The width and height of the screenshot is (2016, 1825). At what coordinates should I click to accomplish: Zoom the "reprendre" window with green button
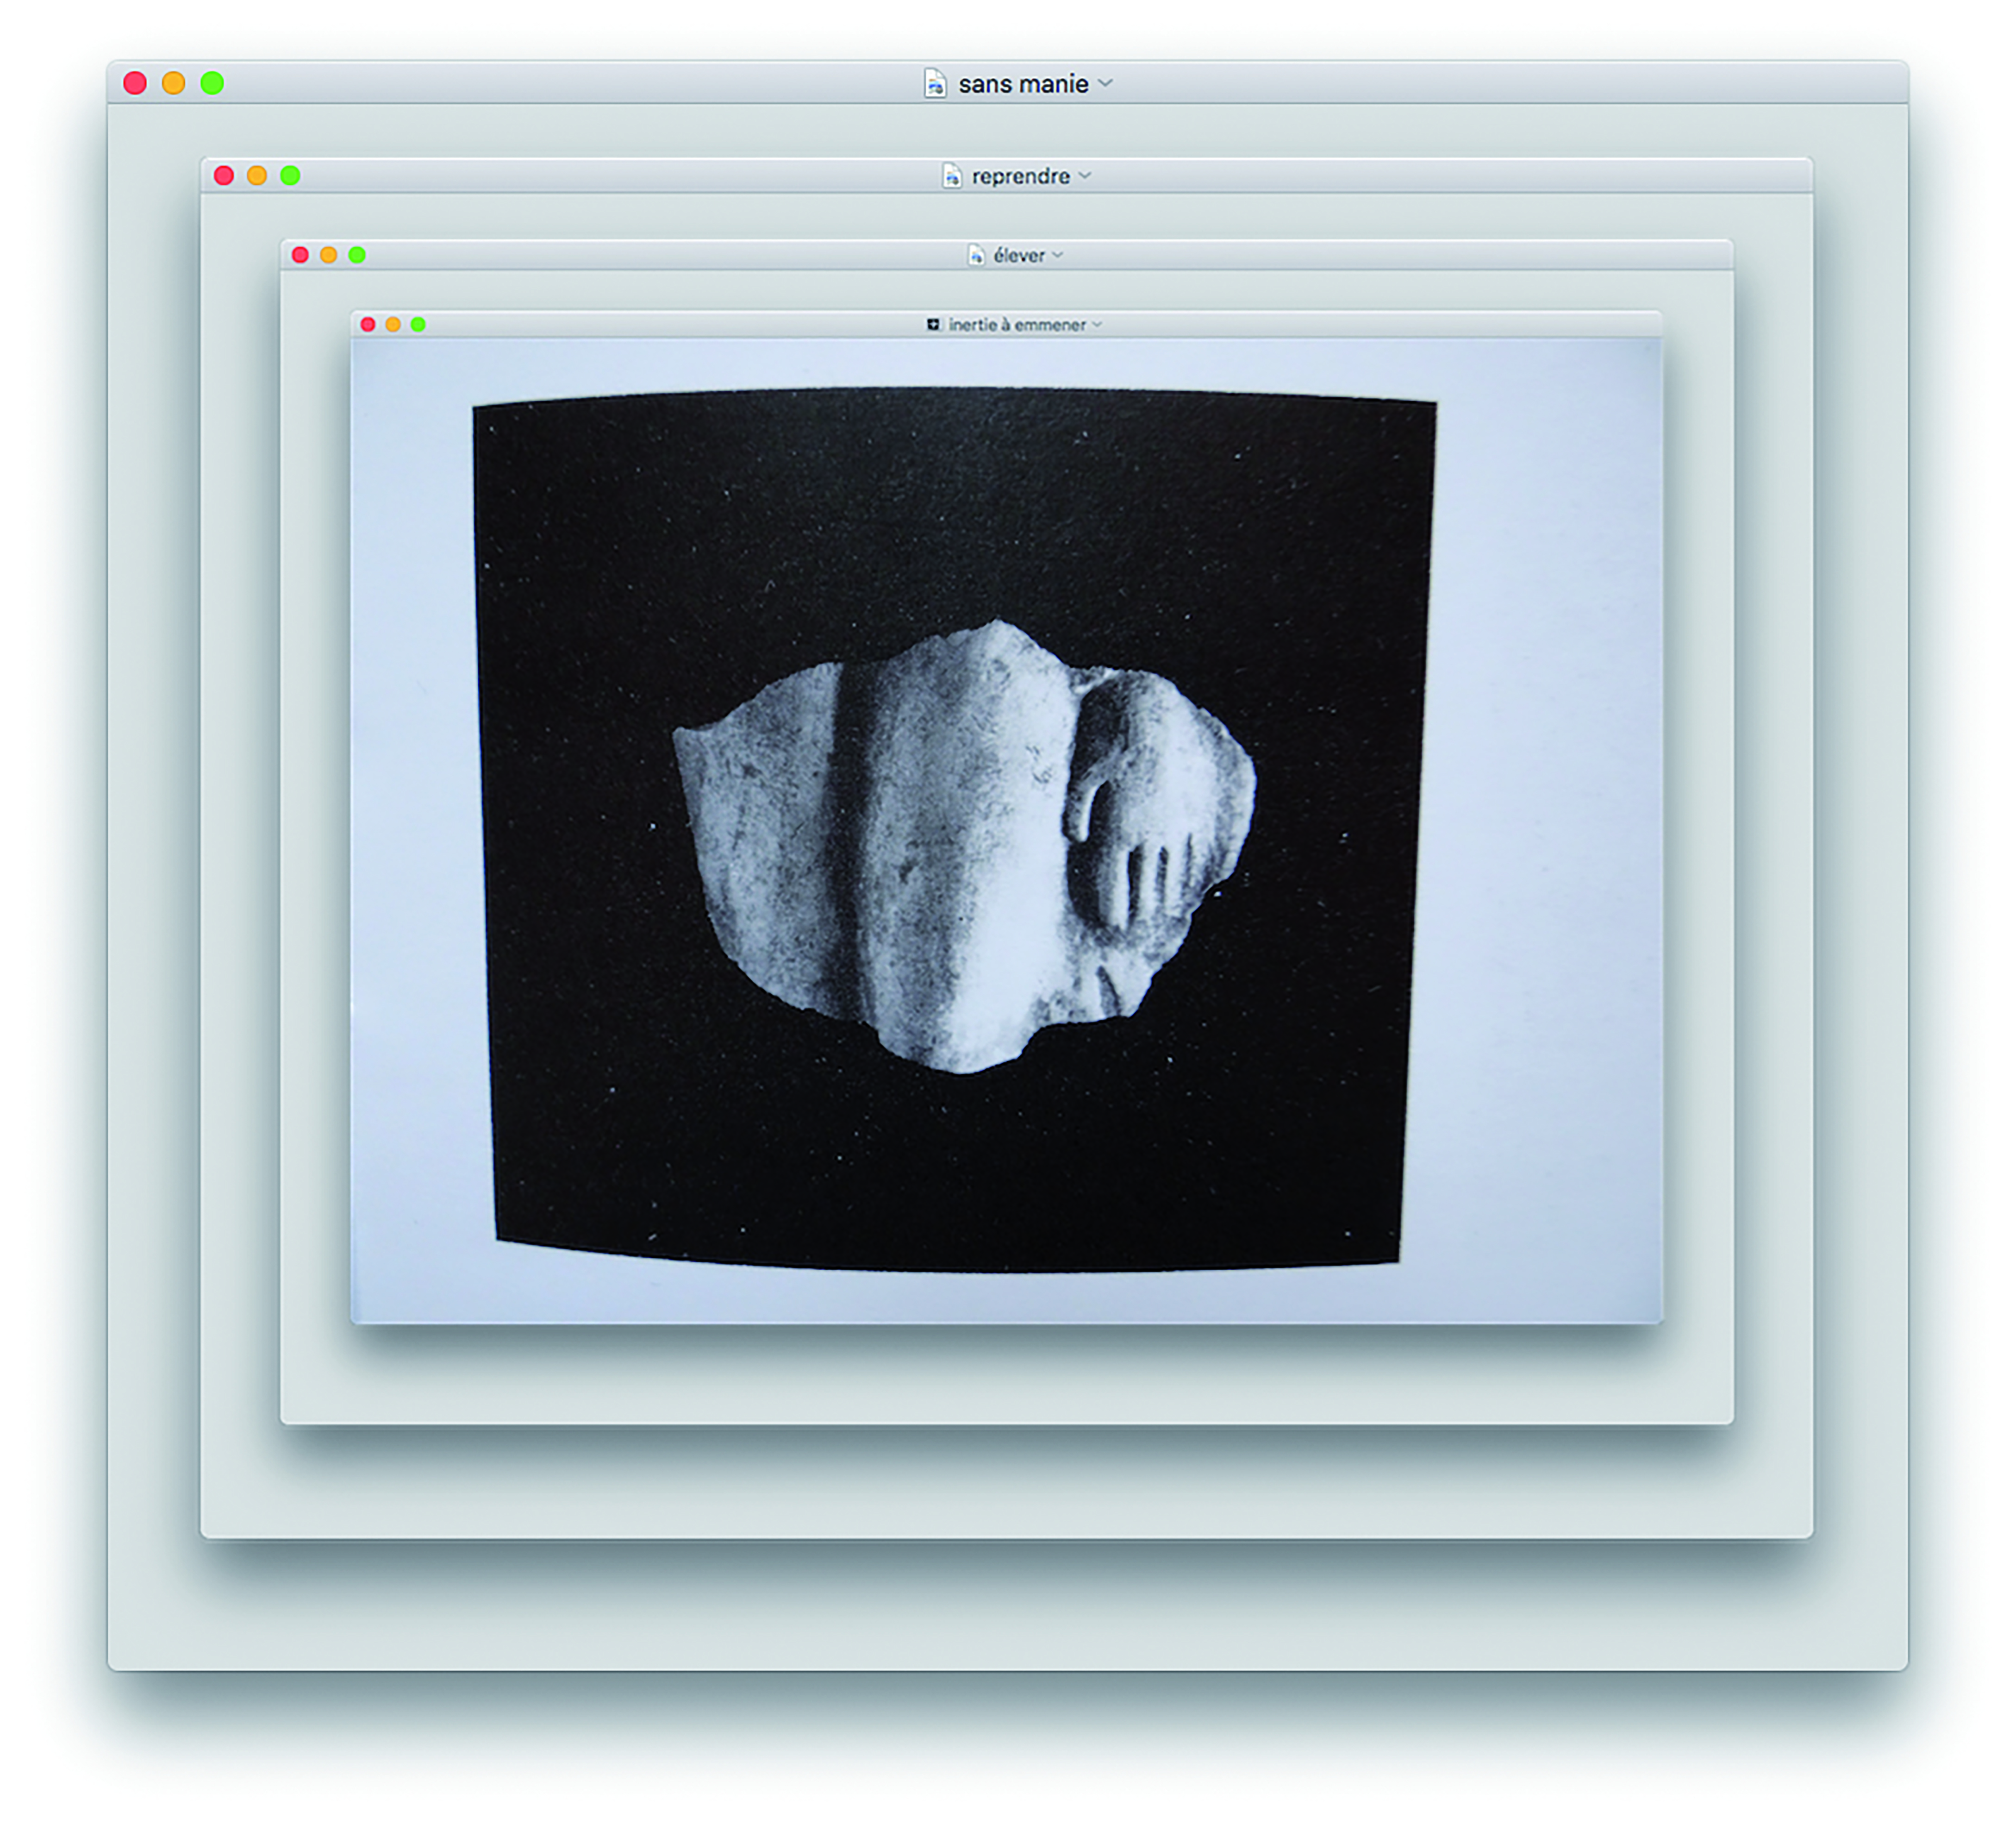(290, 175)
